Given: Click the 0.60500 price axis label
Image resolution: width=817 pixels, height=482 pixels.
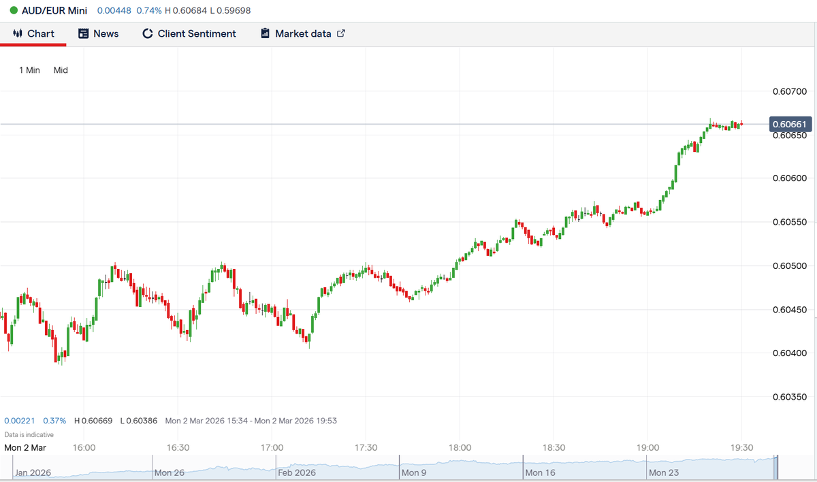Looking at the screenshot, I should (789, 266).
